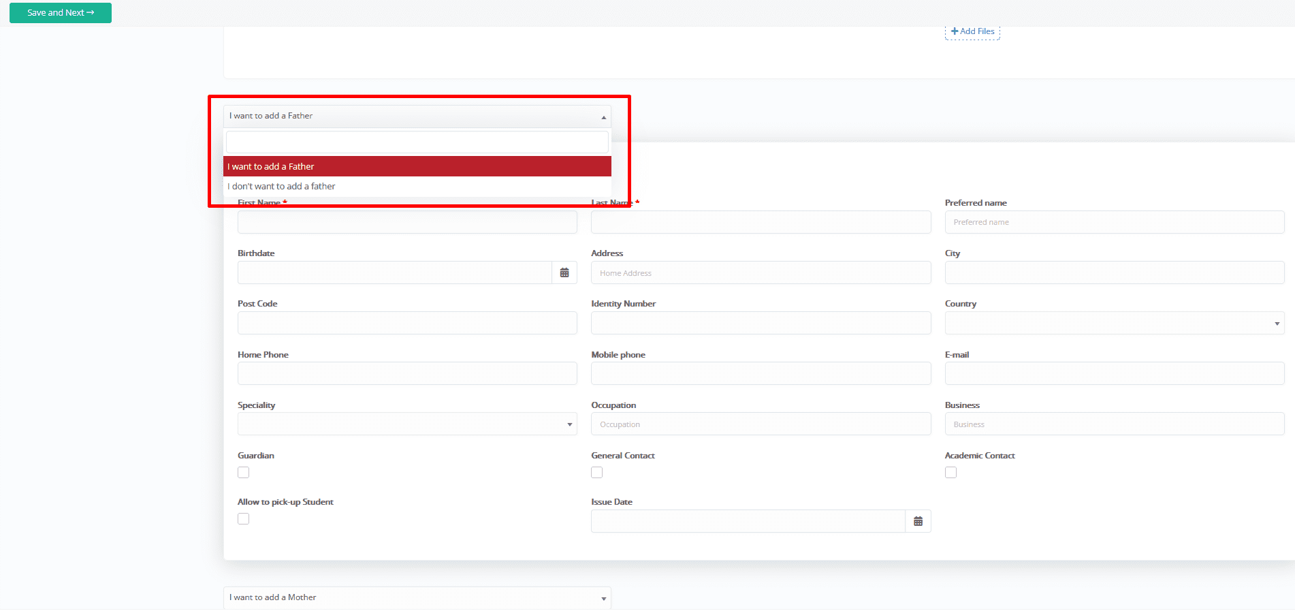This screenshot has width=1295, height=611.
Task: Click the Occupation input field
Action: click(x=761, y=424)
